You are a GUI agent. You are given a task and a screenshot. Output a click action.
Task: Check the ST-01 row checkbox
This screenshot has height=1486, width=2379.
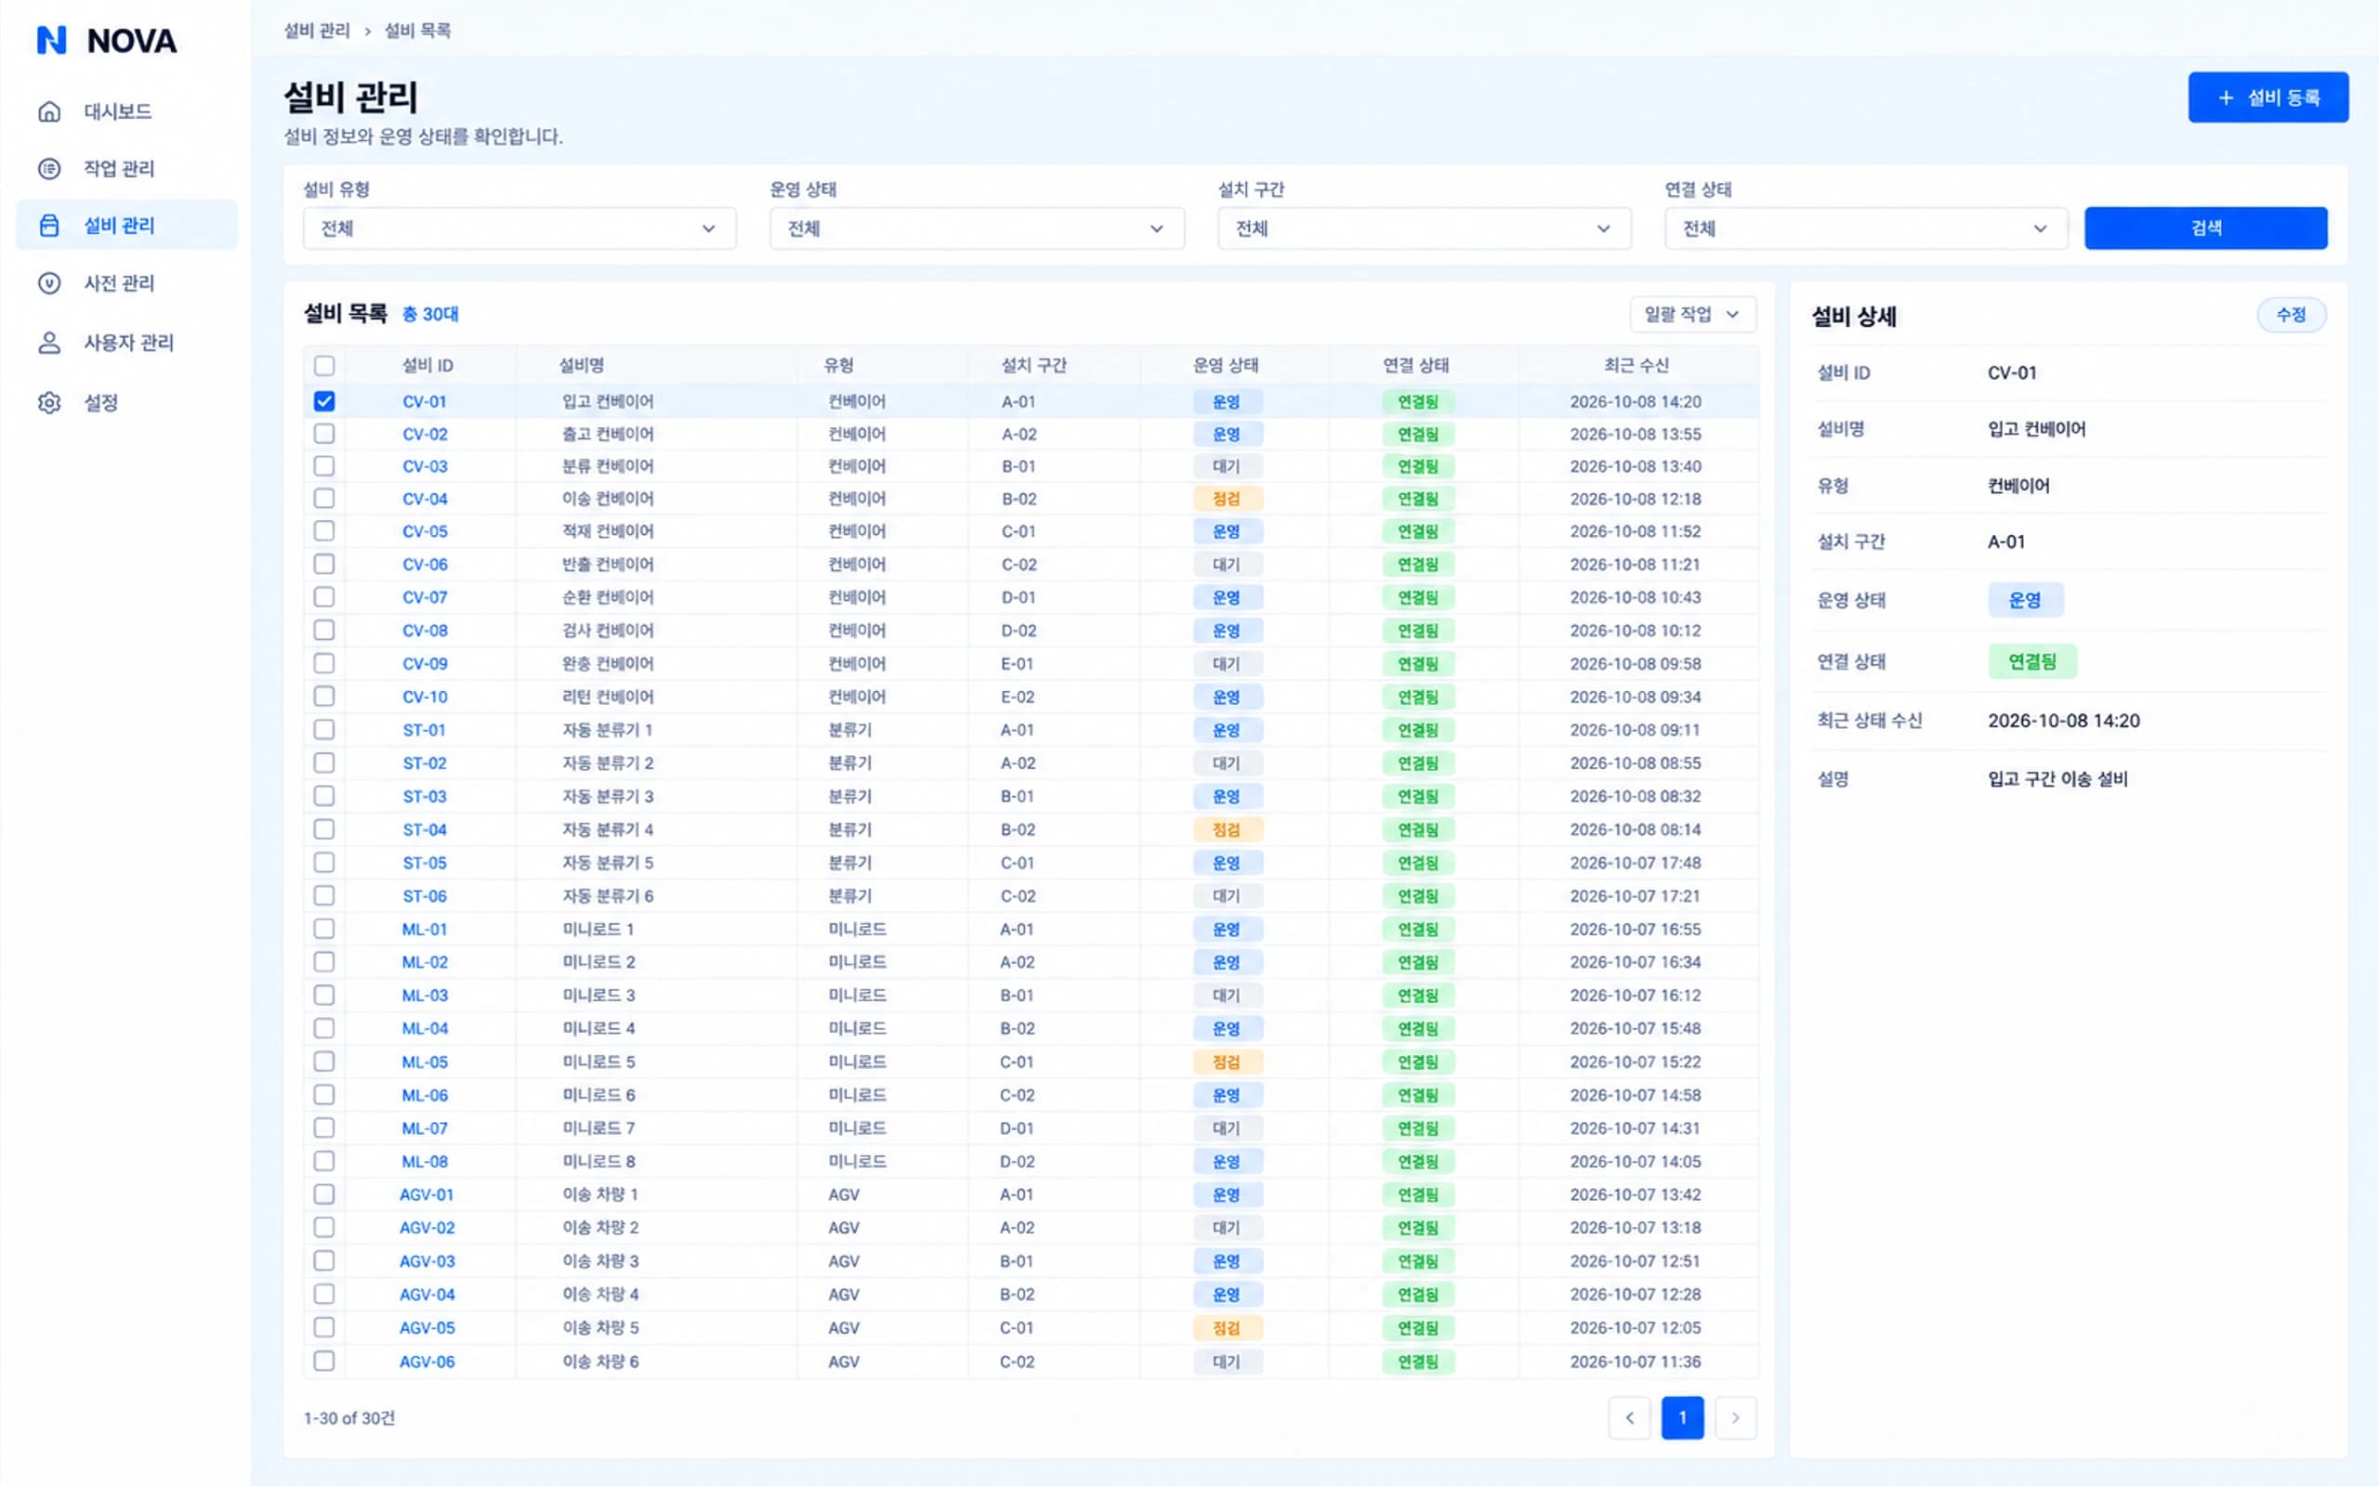coord(324,729)
